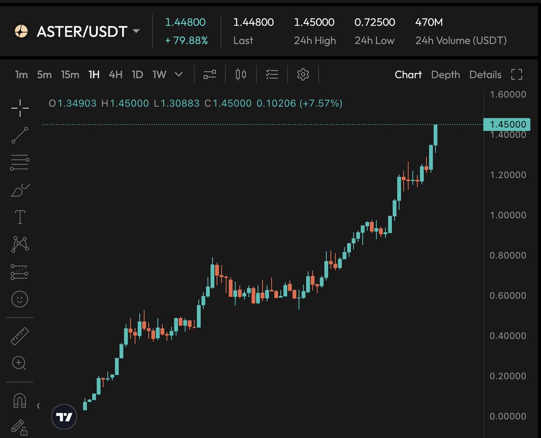This screenshot has width=541, height=438.
Task: Click the 1.60000 price axis label
Action: (508, 94)
